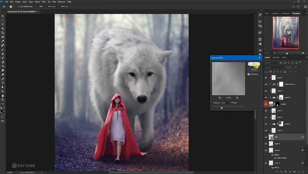Click the lock all padlock icon
308x174 pixels.
[x=285, y=72]
